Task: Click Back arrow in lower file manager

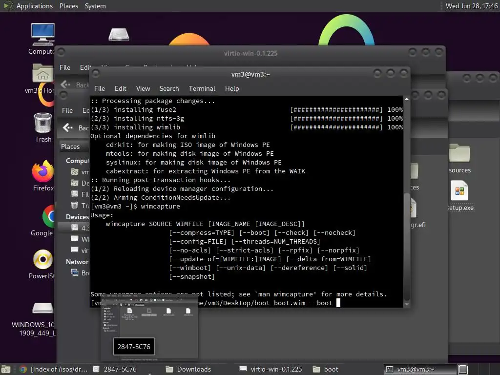Action: click(67, 127)
